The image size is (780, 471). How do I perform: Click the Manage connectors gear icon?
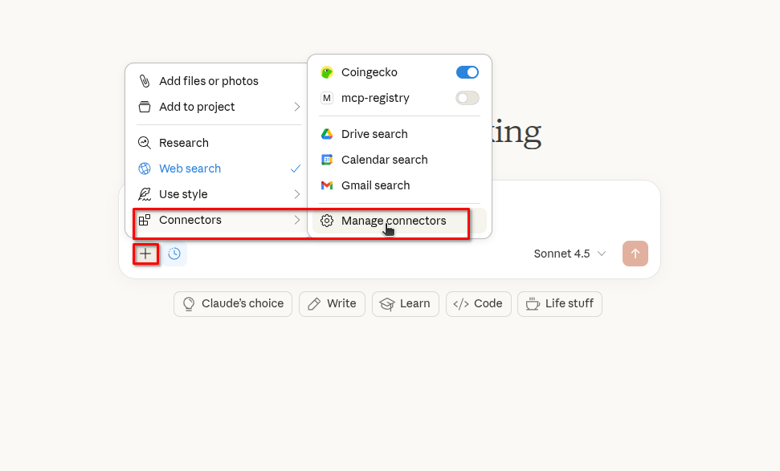coord(327,221)
